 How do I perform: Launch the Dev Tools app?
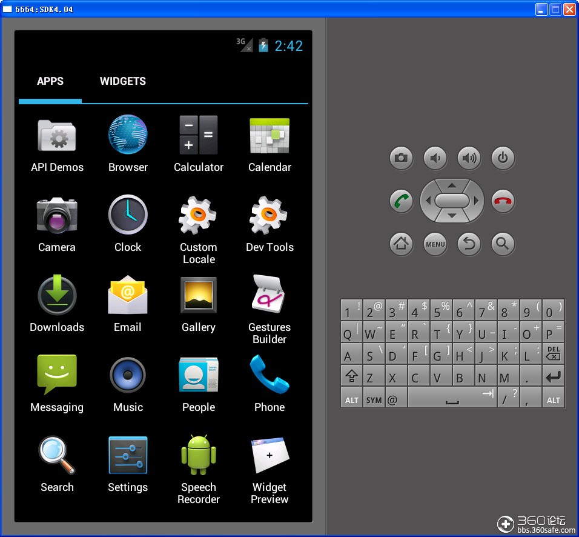pos(270,225)
